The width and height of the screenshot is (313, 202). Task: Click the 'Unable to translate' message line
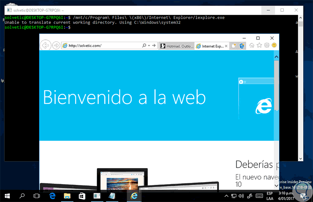[x=92, y=23]
